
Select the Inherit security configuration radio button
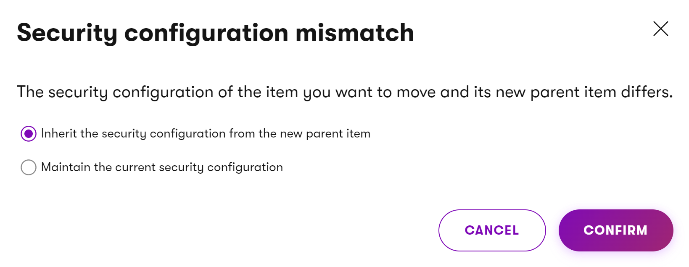(x=29, y=134)
